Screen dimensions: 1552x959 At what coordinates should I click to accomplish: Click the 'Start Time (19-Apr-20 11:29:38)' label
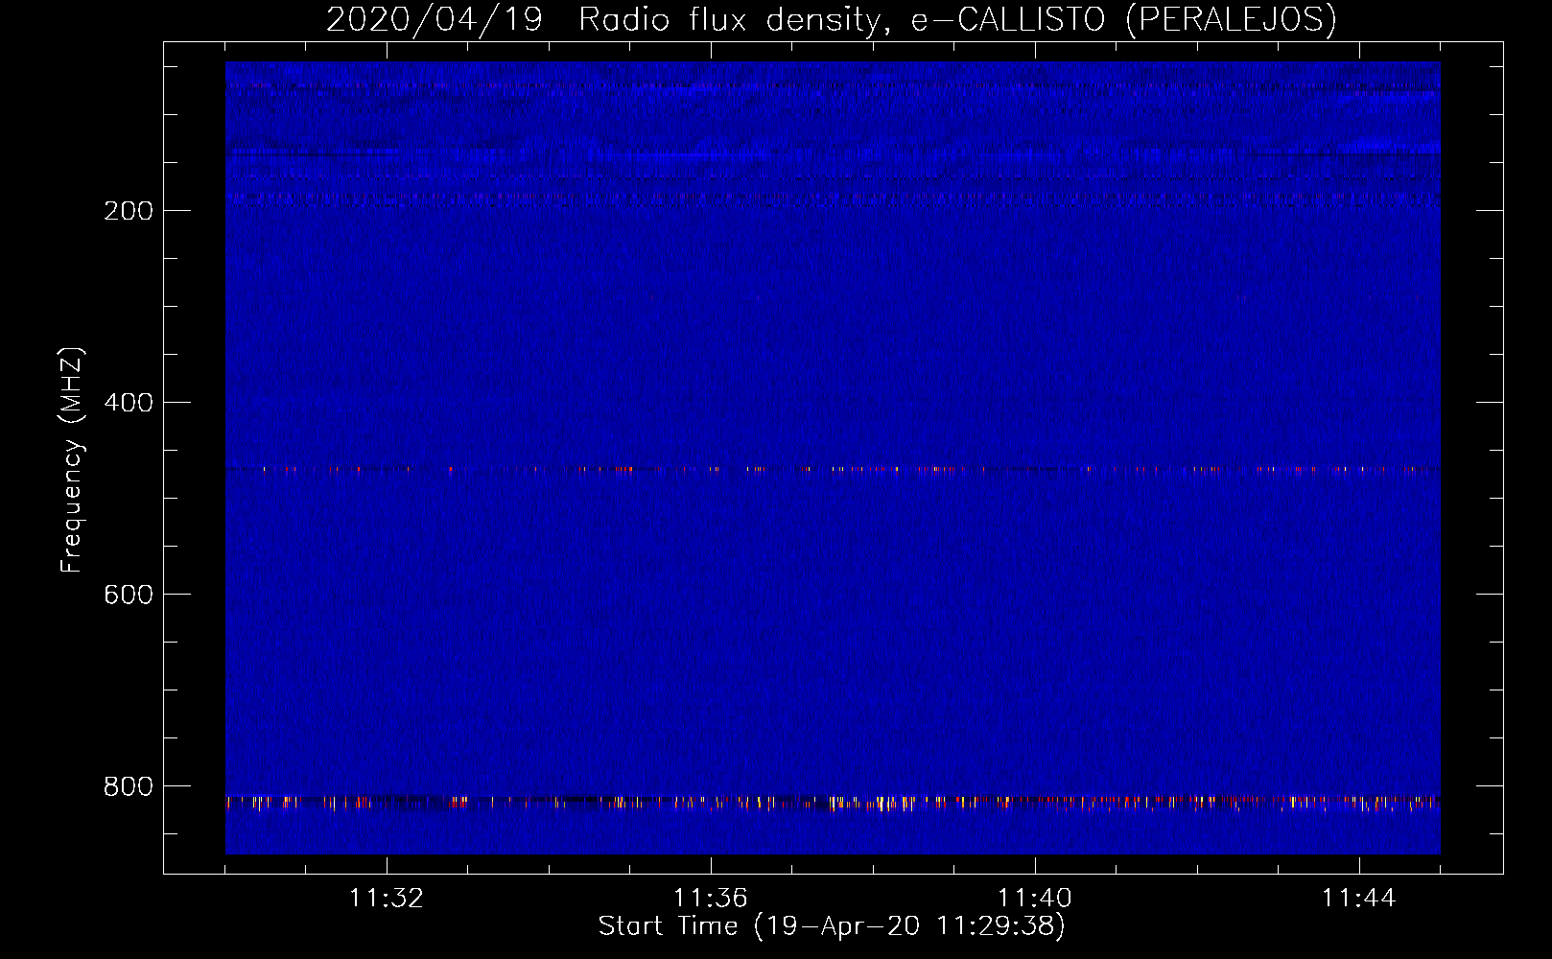[x=832, y=926]
